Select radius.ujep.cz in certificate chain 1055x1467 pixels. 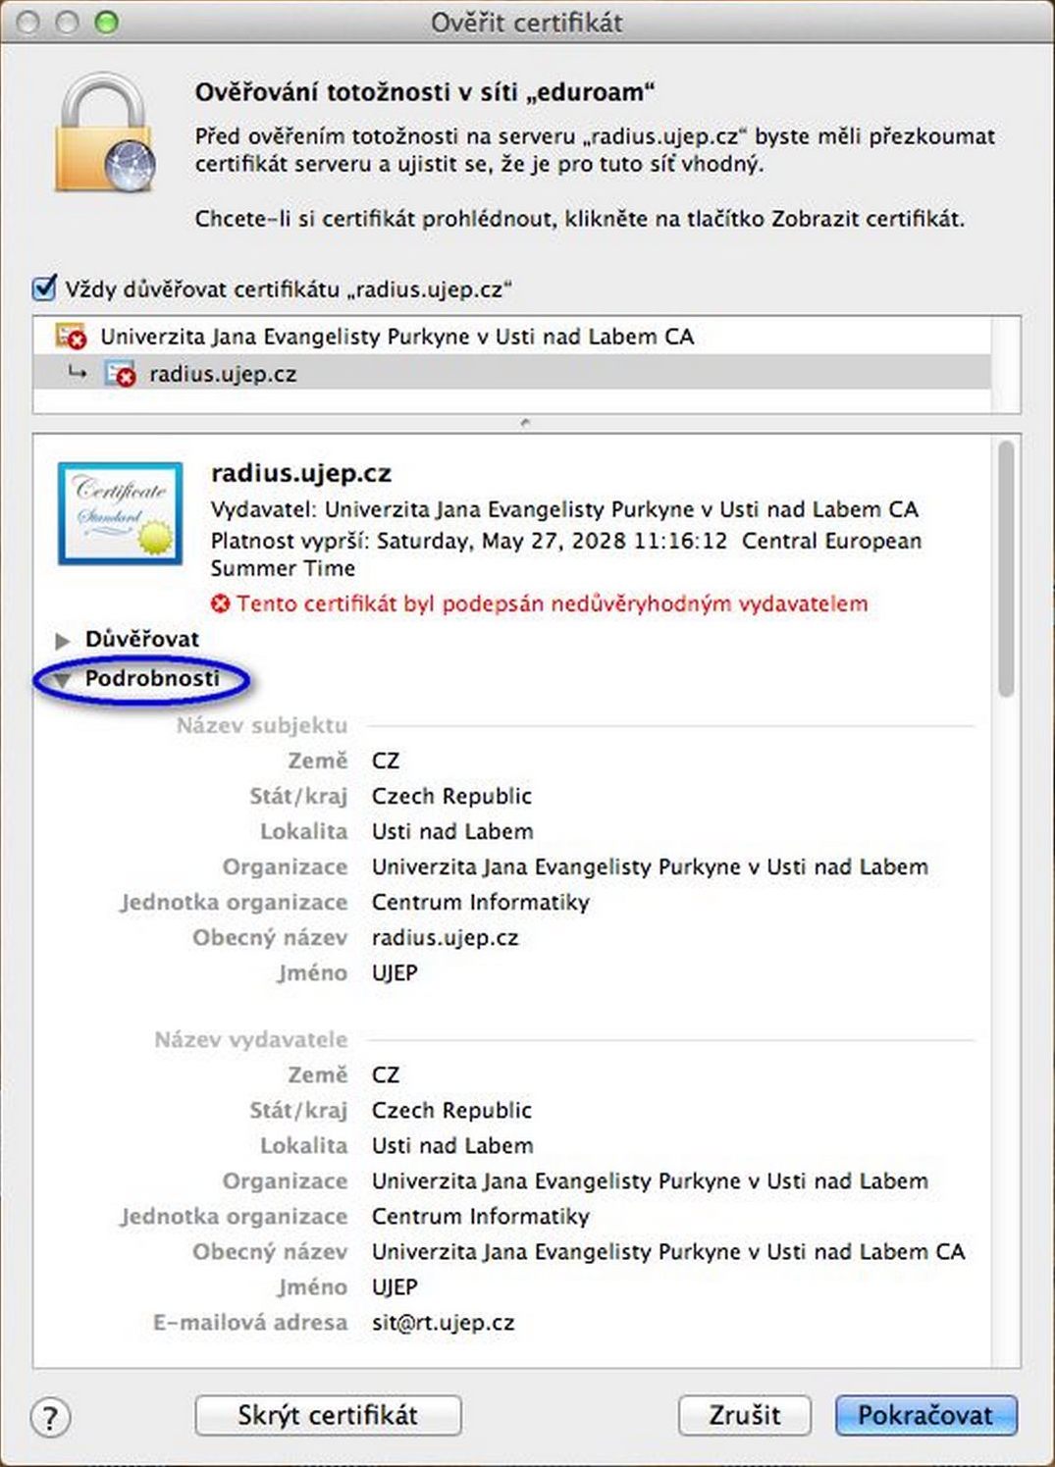[x=223, y=374]
